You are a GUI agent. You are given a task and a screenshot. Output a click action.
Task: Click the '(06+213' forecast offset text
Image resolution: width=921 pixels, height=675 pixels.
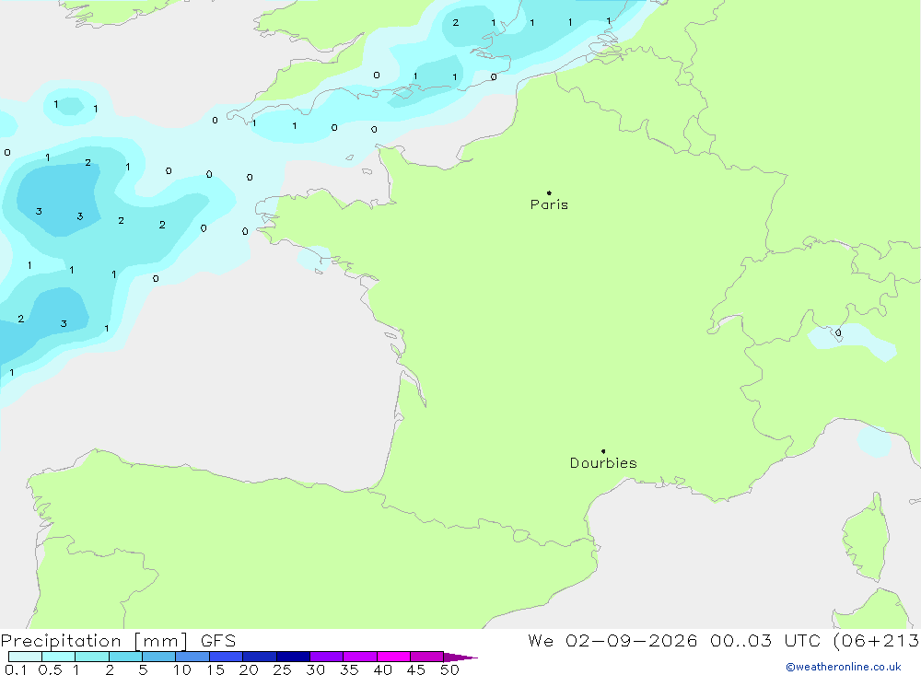[877, 641]
